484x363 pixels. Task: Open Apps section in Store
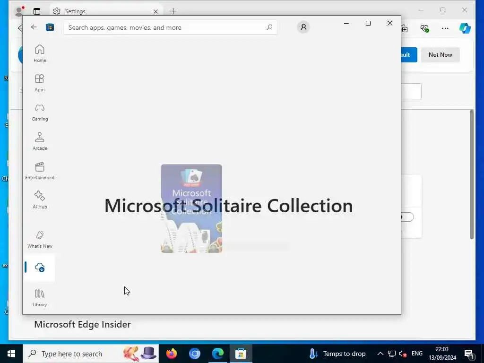tap(40, 83)
